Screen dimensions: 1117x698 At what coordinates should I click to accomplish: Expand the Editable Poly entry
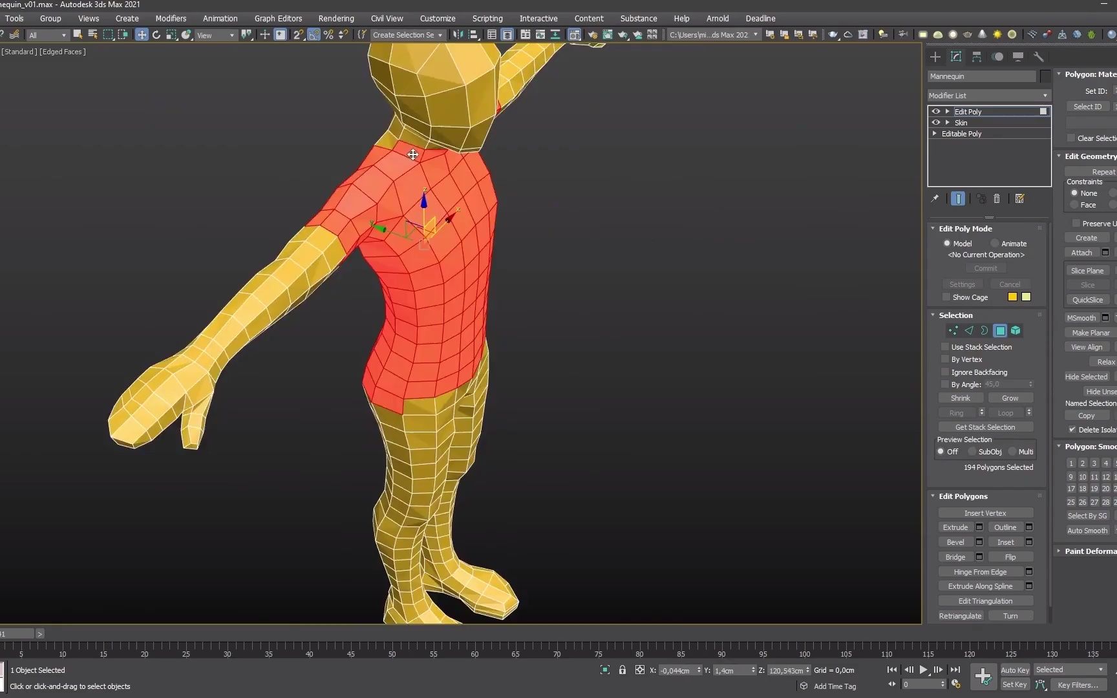934,134
